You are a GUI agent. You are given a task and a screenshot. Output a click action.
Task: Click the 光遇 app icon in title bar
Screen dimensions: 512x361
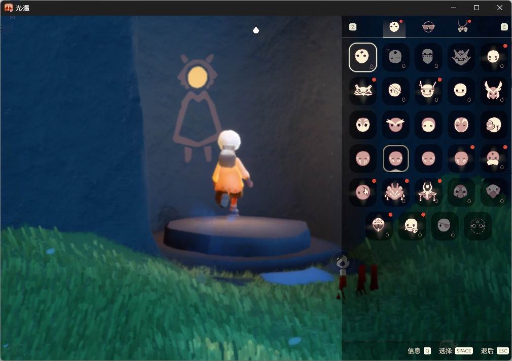(9, 8)
